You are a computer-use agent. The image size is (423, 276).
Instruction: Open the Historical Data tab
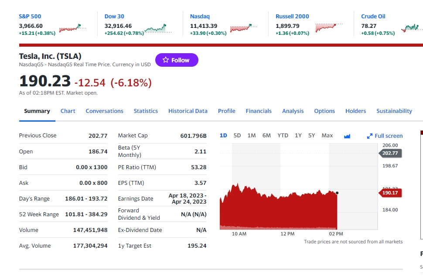point(188,111)
